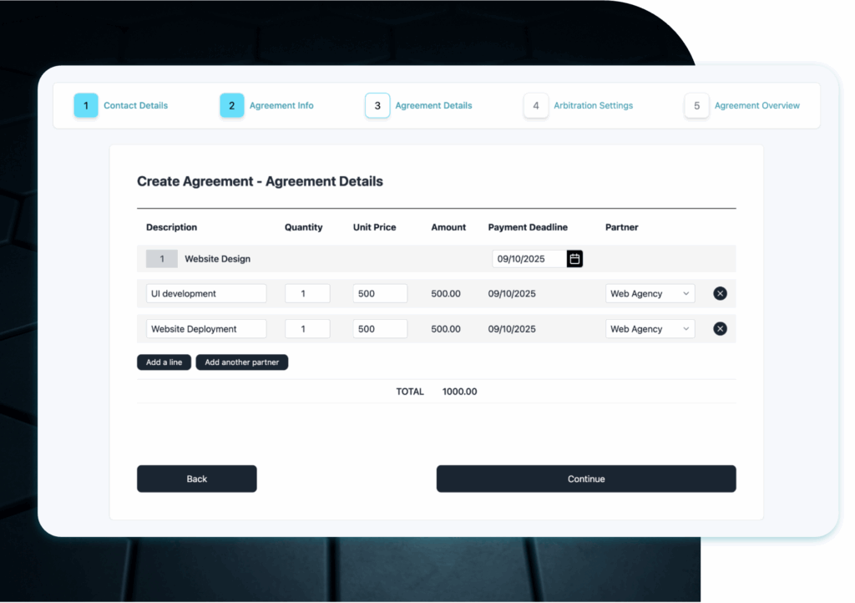Select step 3 Agreement Details
Image resolution: width=855 pixels, height=603 pixels.
(377, 106)
